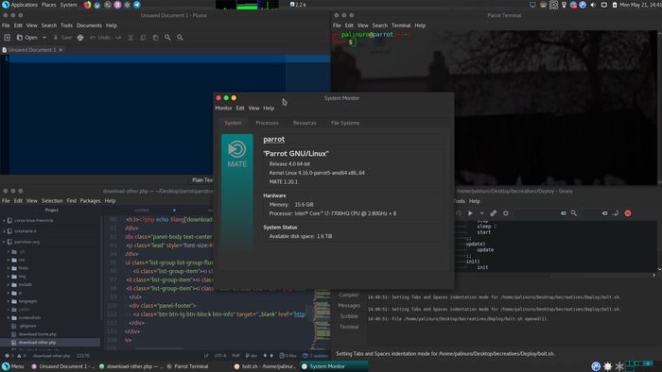Open the Terminal menu in Parrot Terminal
Screen dimensions: 662x372
[401, 25]
